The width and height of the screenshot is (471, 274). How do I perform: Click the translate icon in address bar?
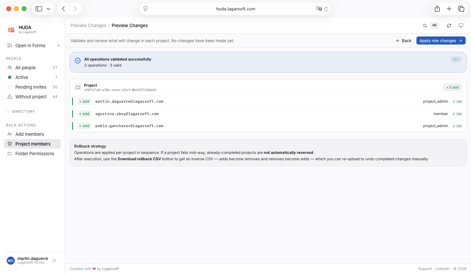[319, 9]
